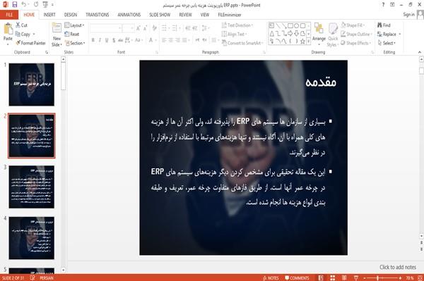Viewport: 424px width, 281px height.
Task: Toggle Bold formatting
Action: [x=93, y=40]
